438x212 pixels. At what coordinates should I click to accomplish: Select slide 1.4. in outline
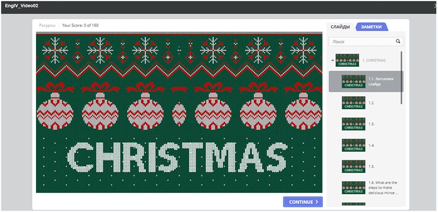(x=366, y=145)
